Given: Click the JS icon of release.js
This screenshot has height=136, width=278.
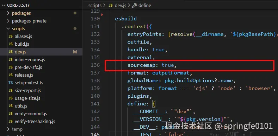Looking at the screenshot, I should (x=11, y=75).
